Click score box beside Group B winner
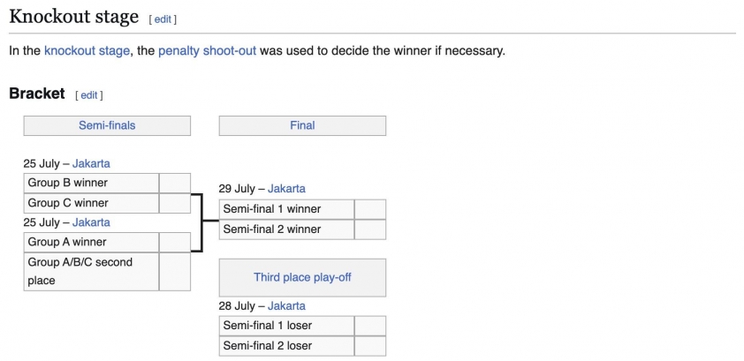 [x=175, y=183]
